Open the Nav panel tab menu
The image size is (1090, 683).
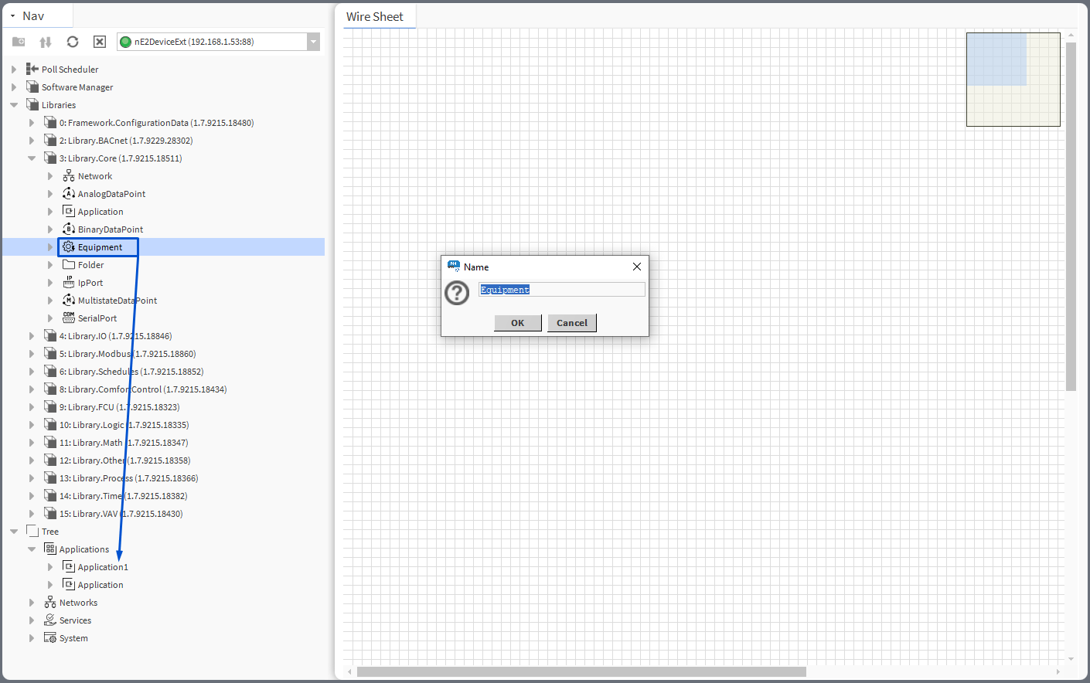[x=13, y=16]
